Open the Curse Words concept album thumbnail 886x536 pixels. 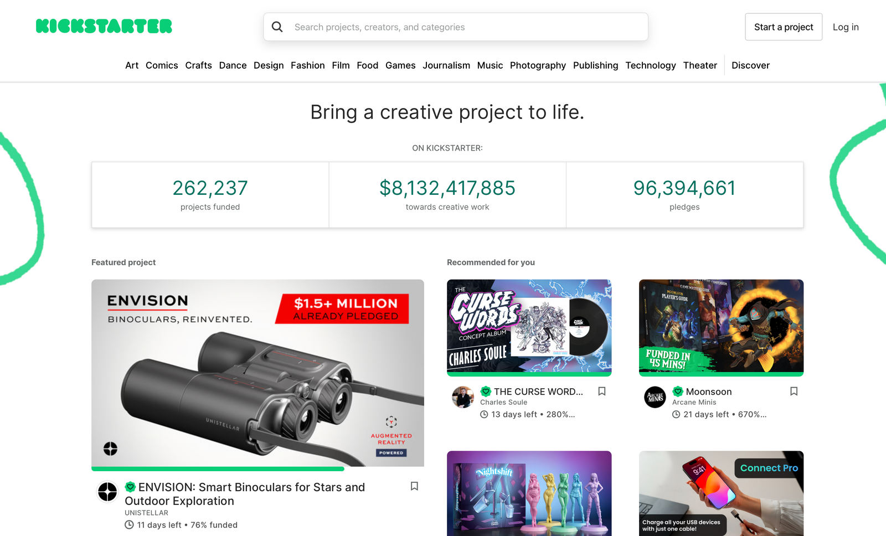[x=529, y=327]
